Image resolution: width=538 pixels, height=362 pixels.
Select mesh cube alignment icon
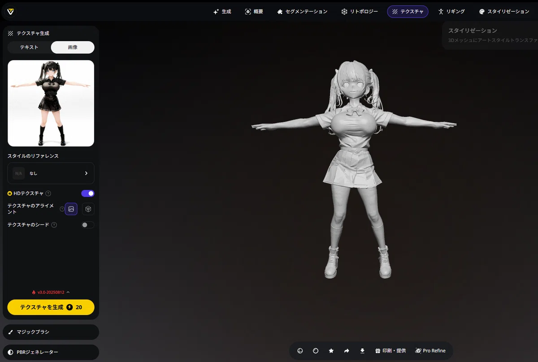pos(88,209)
